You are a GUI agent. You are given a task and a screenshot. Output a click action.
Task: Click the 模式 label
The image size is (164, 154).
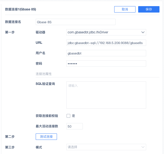[39, 147]
